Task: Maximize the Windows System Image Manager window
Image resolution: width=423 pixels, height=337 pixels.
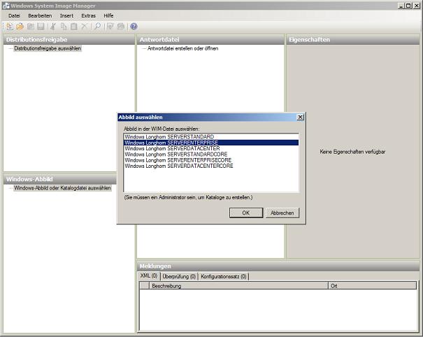Action: (x=408, y=6)
